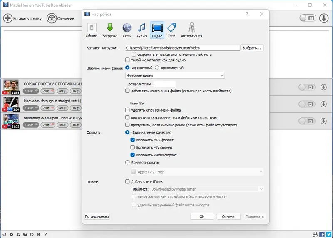The image size is (333, 238).
Task: Open settings via gear icon in status bar
Action: click(12, 234)
